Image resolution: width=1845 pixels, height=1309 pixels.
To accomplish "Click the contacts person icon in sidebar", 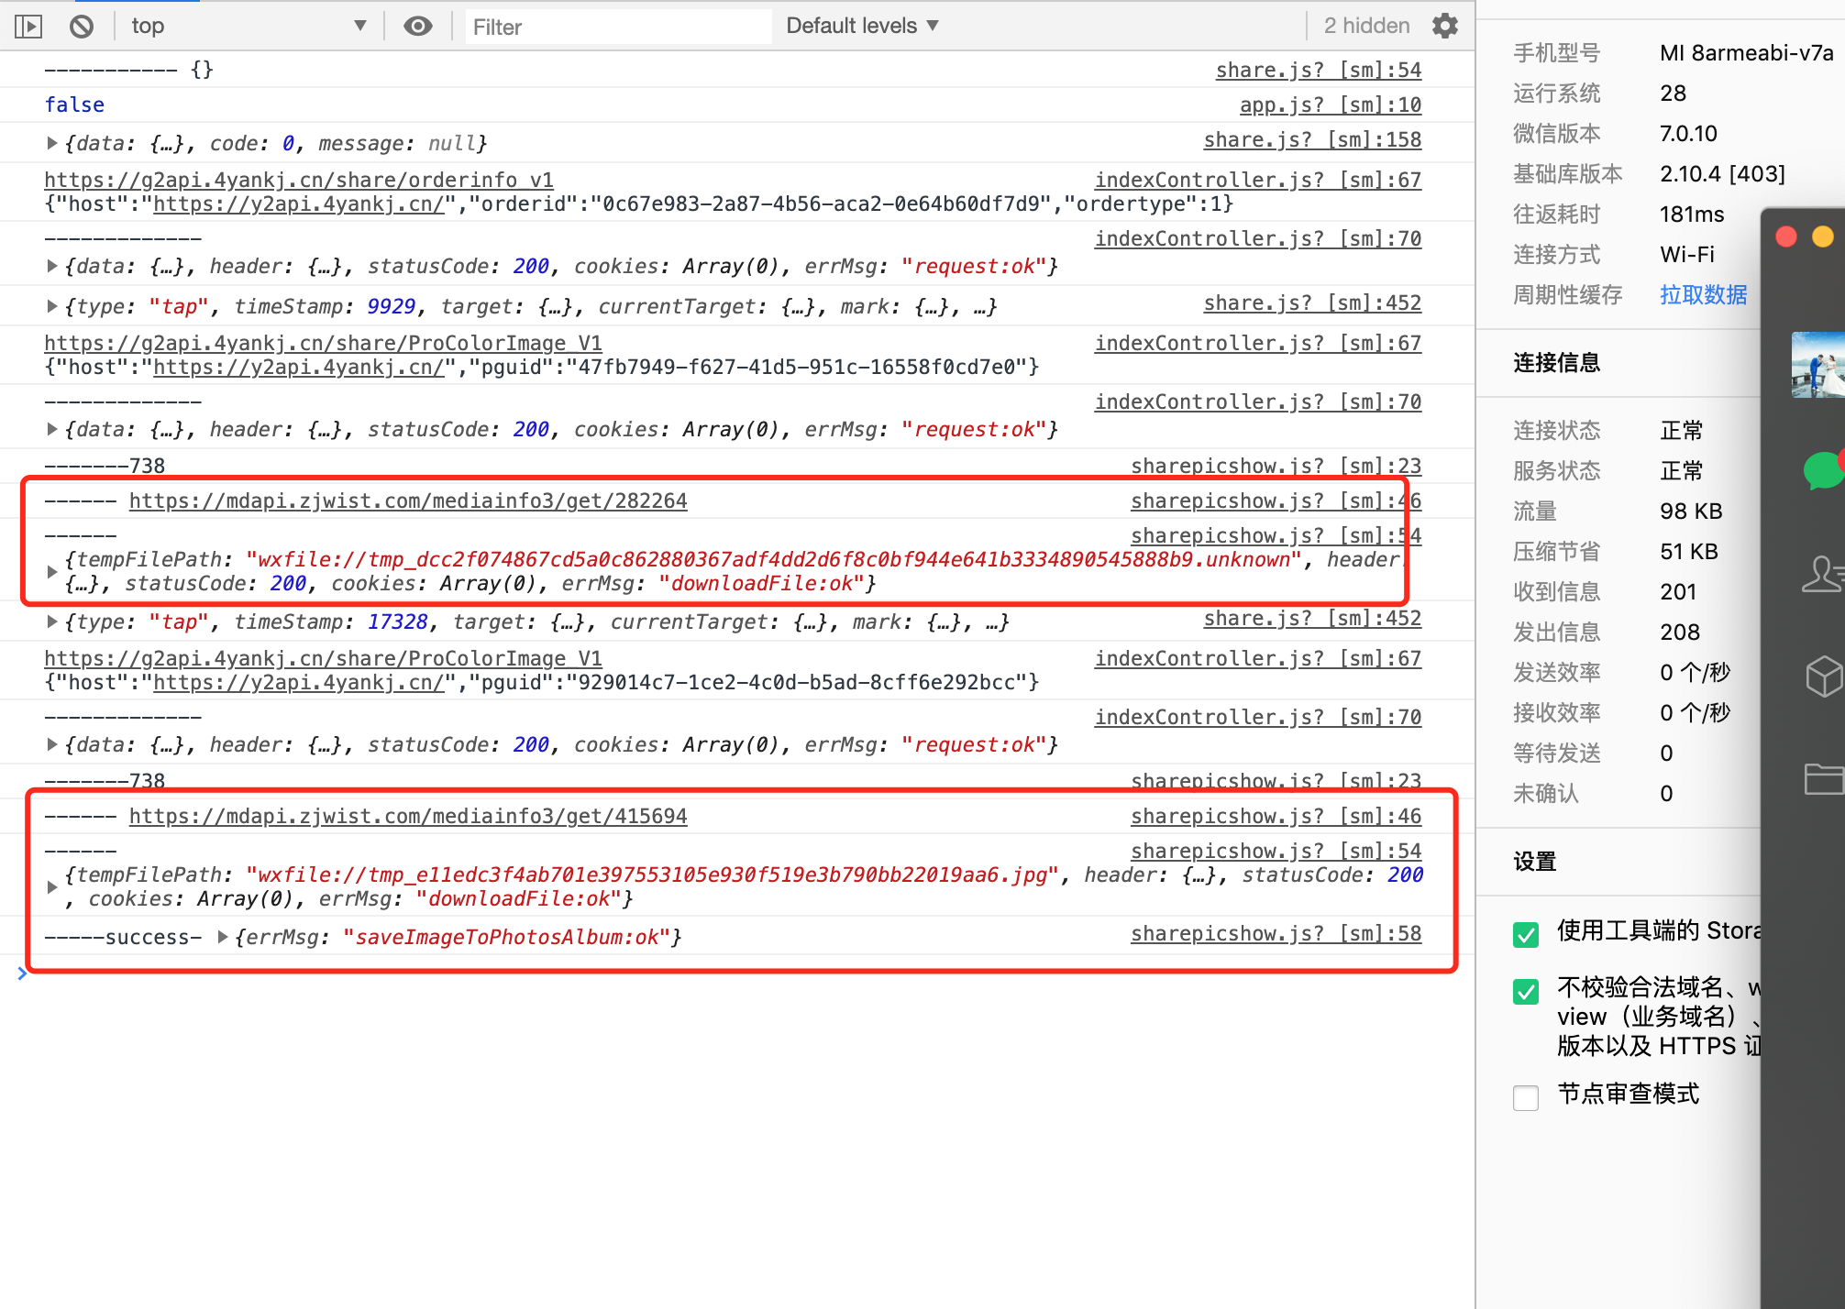I will pyautogui.click(x=1823, y=575).
